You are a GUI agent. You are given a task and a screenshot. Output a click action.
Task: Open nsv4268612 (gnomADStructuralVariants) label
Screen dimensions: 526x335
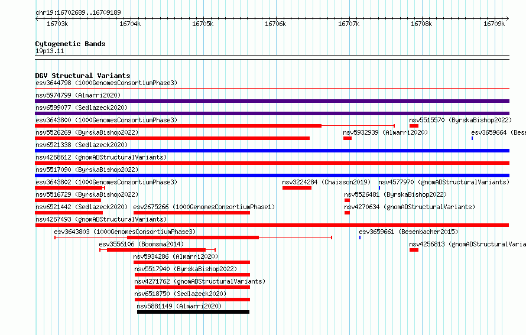pos(101,157)
